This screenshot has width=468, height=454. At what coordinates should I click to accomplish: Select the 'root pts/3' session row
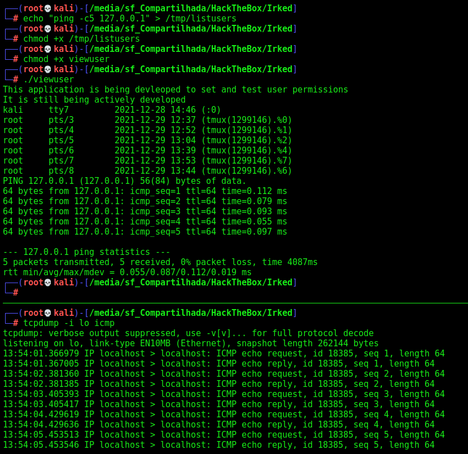(147, 120)
